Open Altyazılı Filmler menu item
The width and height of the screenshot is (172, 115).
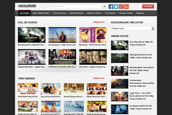[94, 13]
